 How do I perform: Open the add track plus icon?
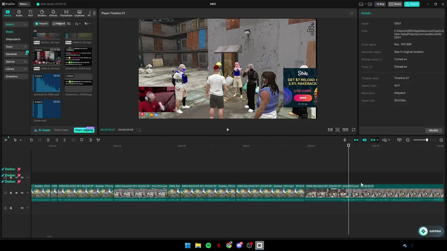point(6,140)
